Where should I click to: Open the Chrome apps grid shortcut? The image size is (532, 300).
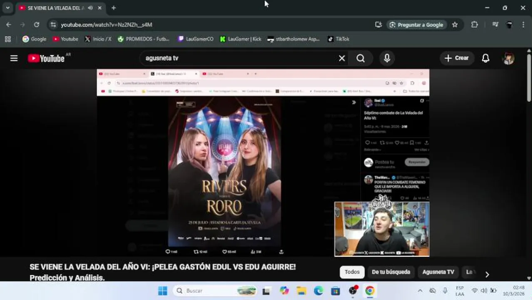7,39
